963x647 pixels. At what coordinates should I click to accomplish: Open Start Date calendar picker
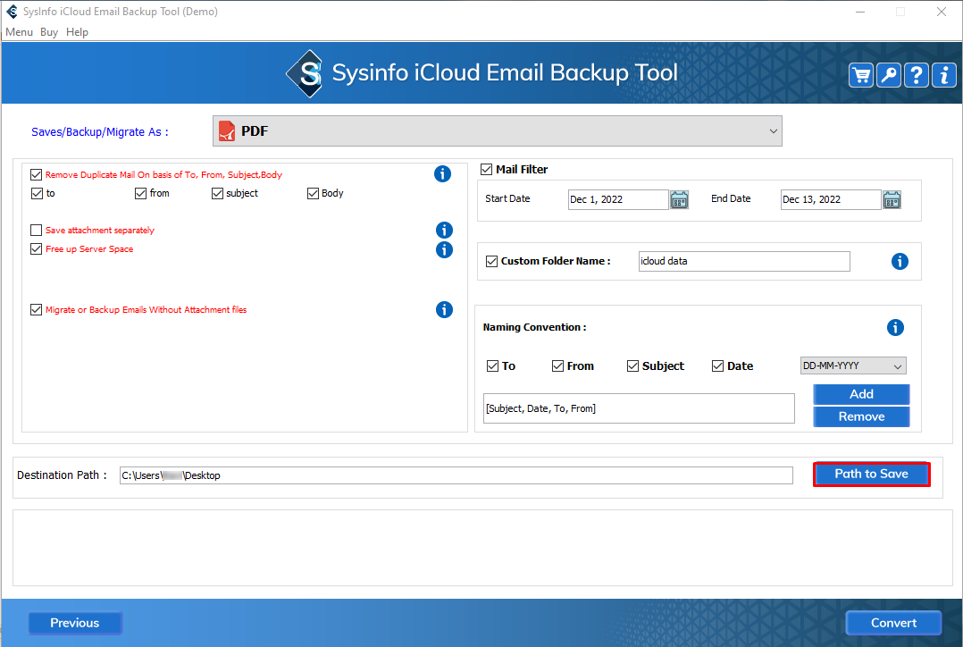[x=679, y=199]
